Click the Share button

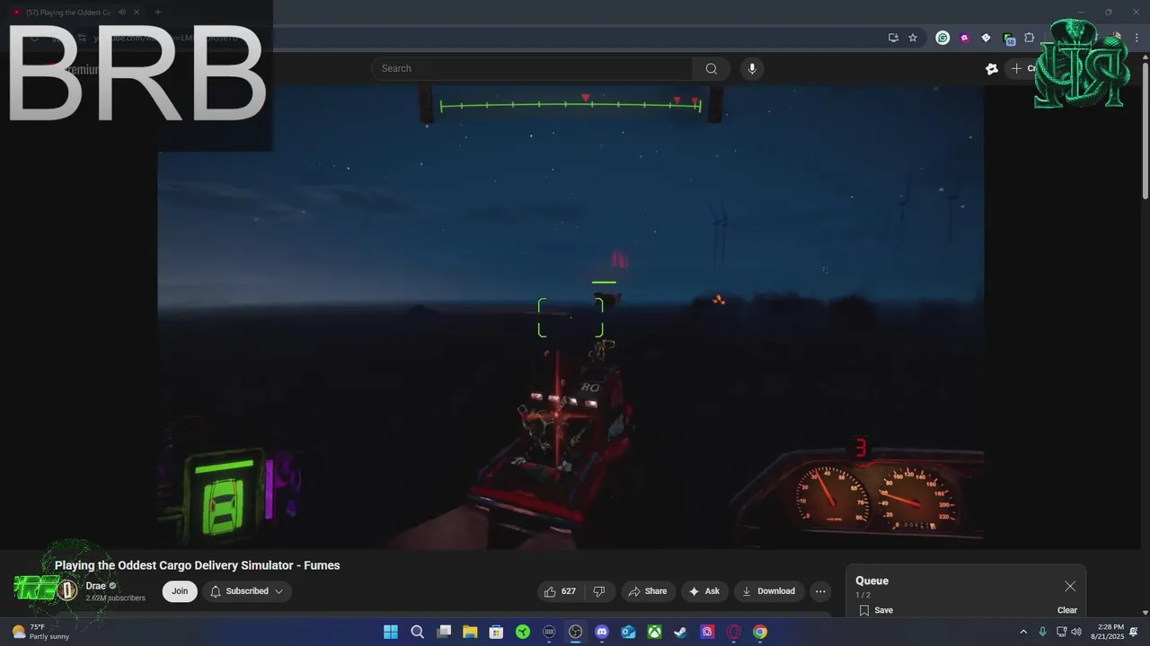[648, 591]
